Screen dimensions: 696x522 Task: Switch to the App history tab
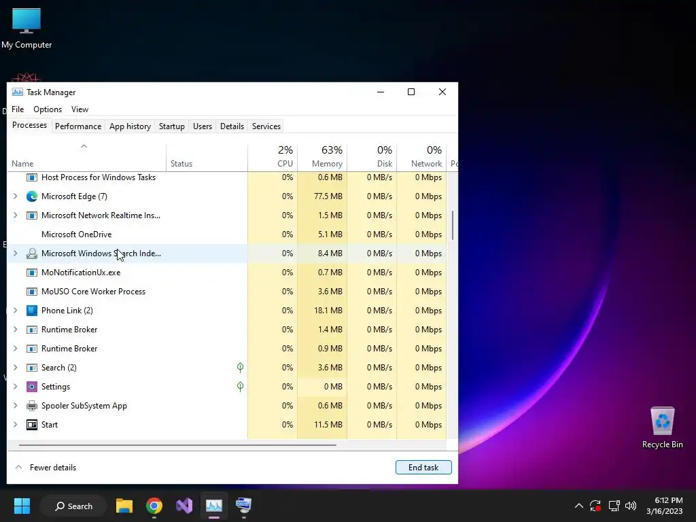tap(130, 126)
